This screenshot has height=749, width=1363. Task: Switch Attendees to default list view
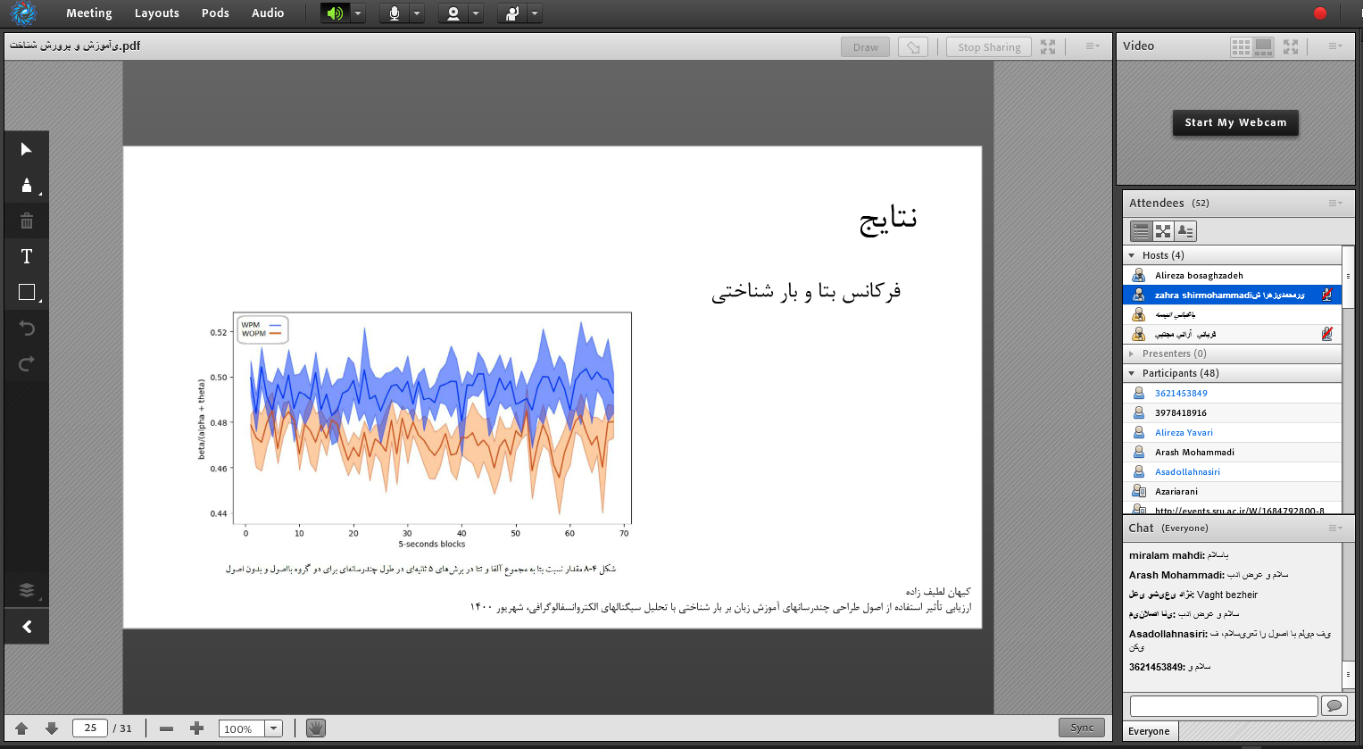click(1141, 231)
